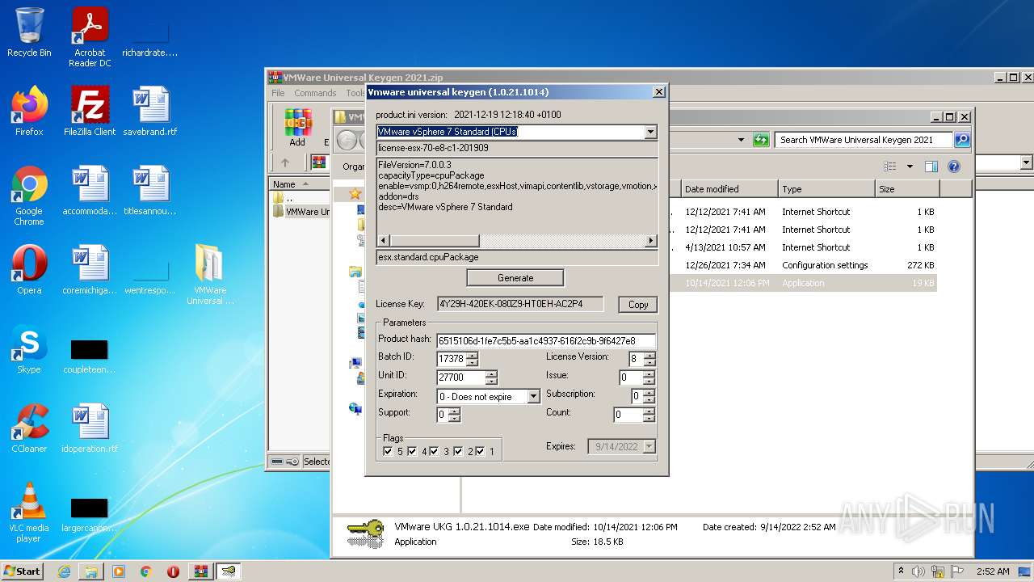1034x582 pixels.
Task: Open Firefox desktop shortcut
Action: pos(29,112)
